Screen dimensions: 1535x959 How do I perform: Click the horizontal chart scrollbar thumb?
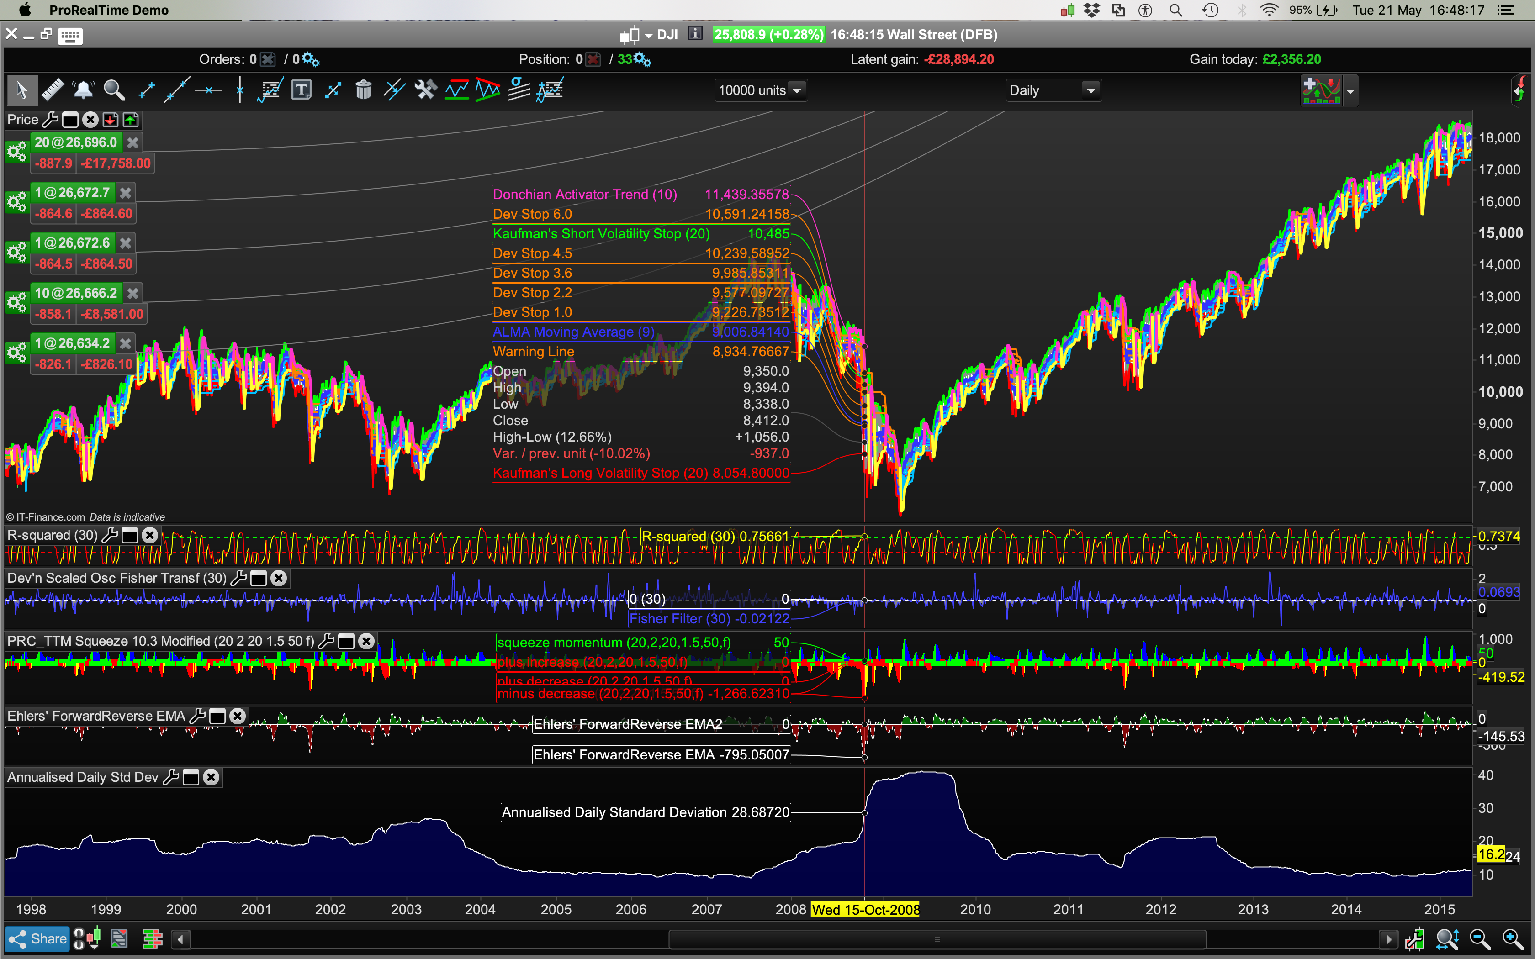[x=937, y=939]
